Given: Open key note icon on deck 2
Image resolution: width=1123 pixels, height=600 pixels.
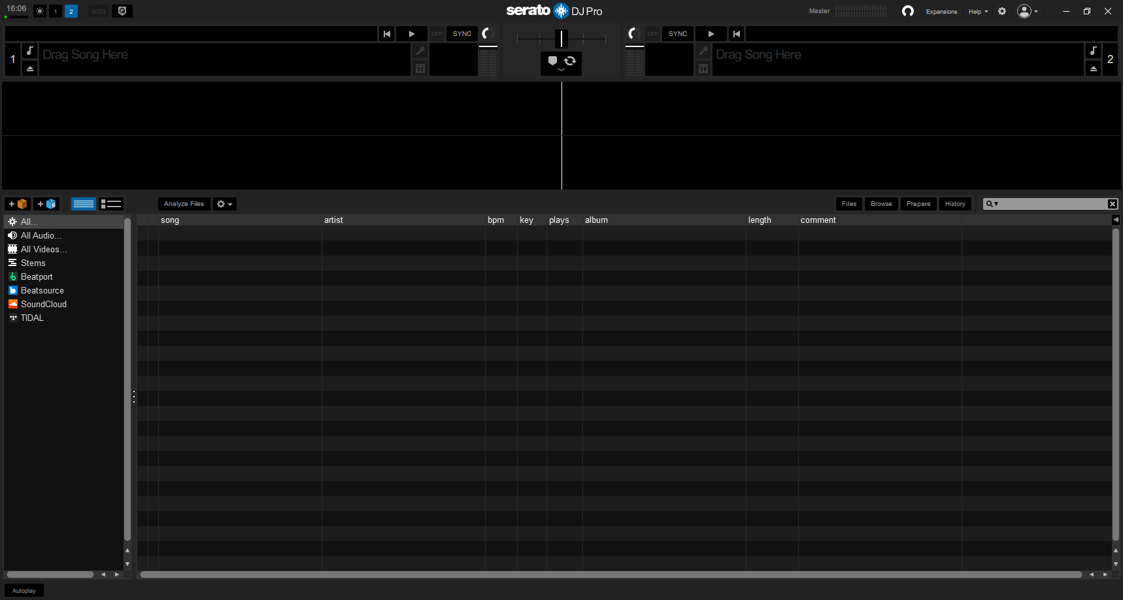Looking at the screenshot, I should coord(1094,51).
